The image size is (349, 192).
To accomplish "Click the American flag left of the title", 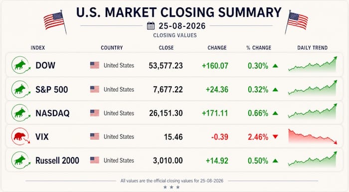I will pyautogui.click(x=55, y=22).
